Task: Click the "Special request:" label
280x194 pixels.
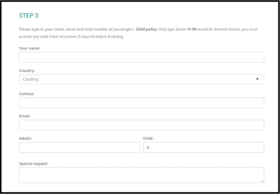Action: click(x=33, y=164)
